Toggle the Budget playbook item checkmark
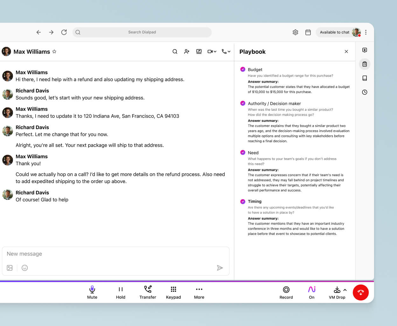Screen dimensions: 397x326 [243, 69]
